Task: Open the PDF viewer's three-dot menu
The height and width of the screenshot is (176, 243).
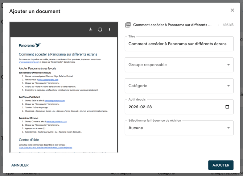Action: tap(110, 30)
